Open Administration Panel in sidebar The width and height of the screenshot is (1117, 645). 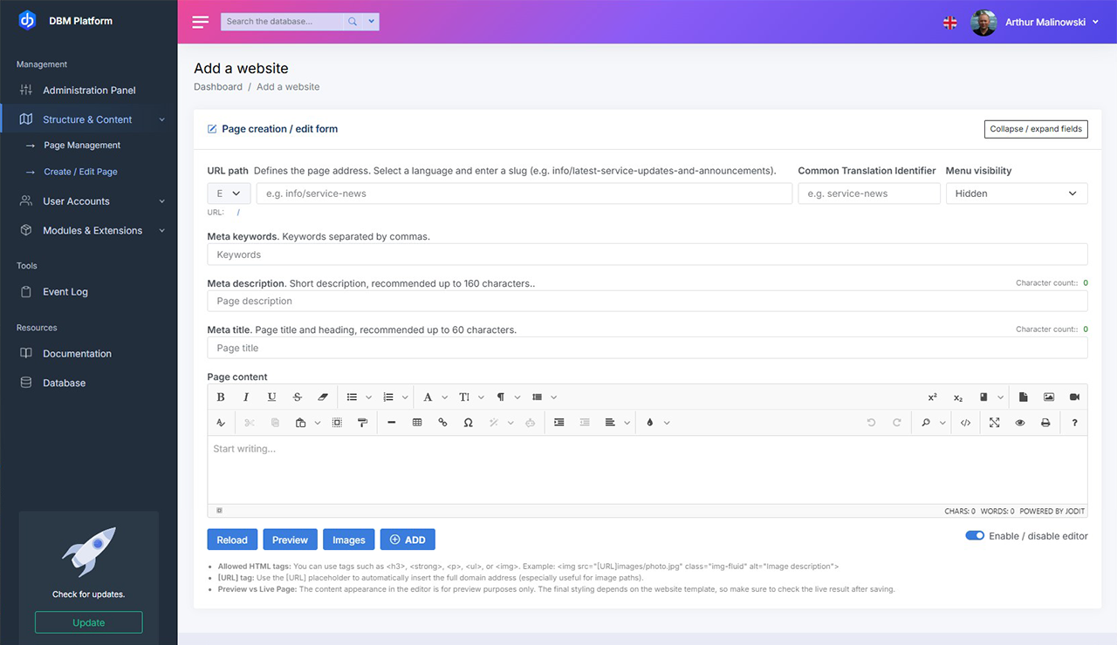pyautogui.click(x=88, y=91)
